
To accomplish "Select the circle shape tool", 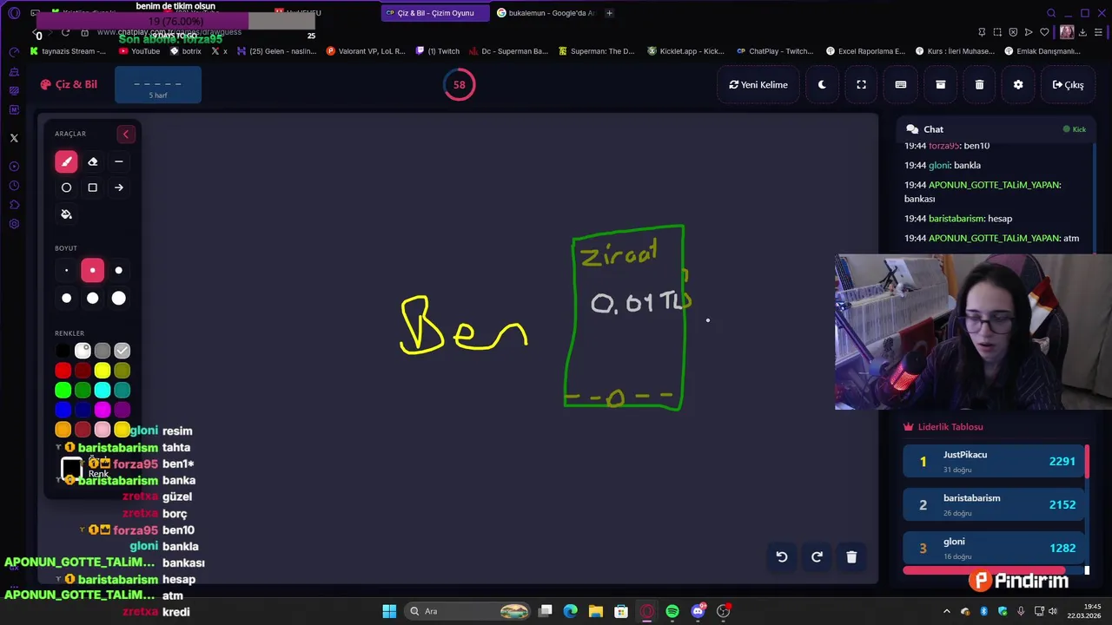I will click(66, 187).
